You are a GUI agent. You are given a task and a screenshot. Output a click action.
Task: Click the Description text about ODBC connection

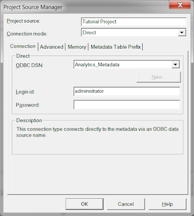(x=98, y=132)
